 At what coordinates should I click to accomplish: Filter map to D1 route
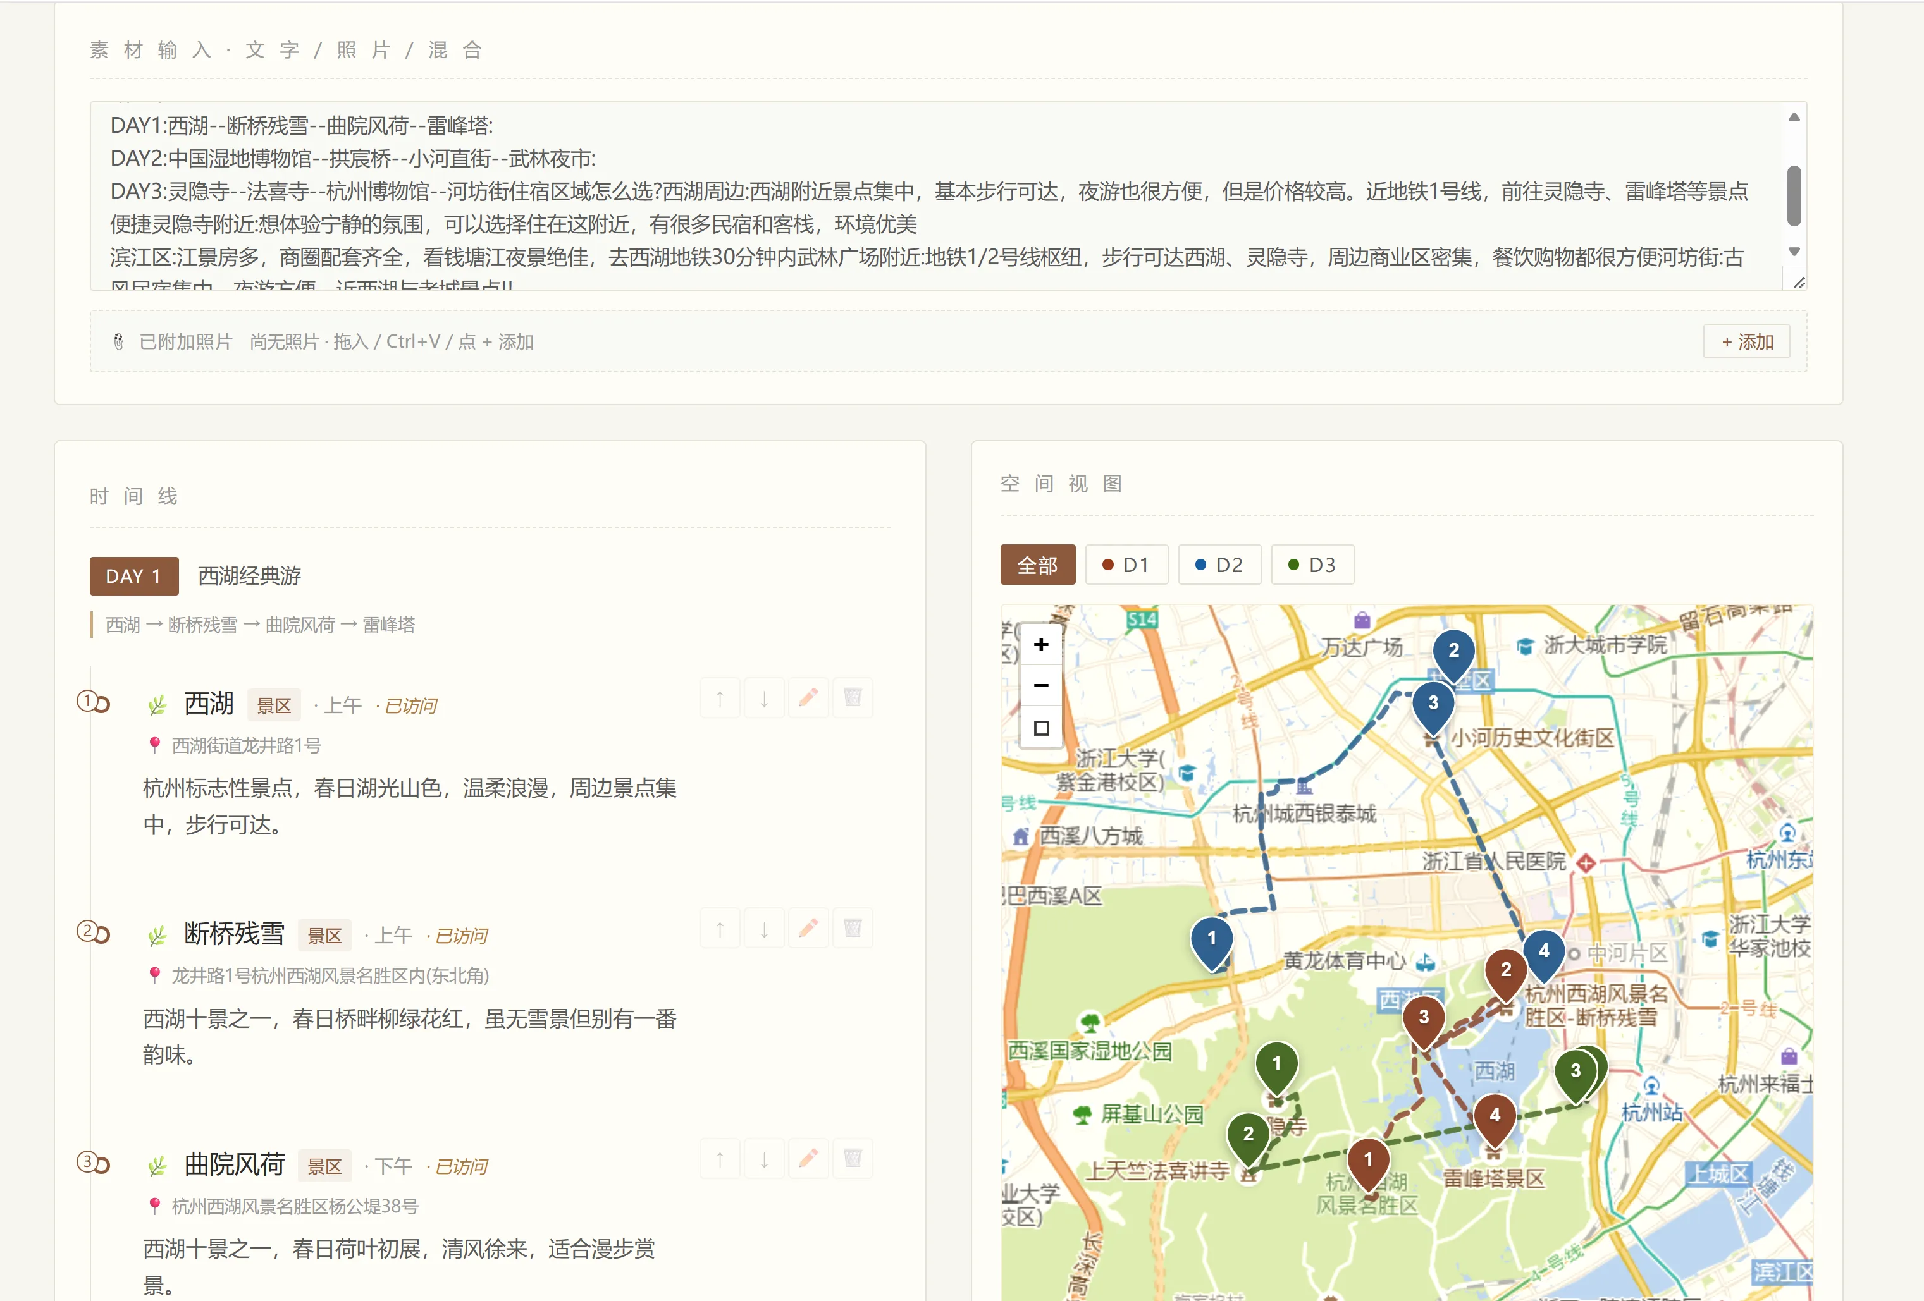click(1126, 565)
